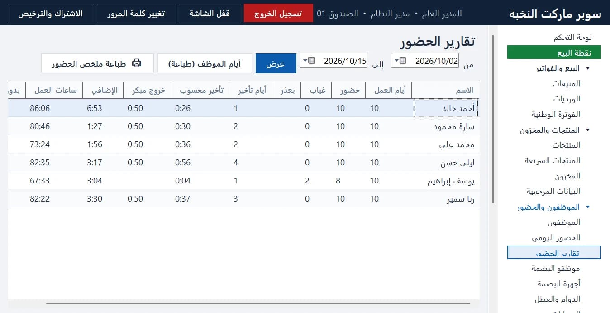Sort by 'بعذر' column header

(287, 90)
